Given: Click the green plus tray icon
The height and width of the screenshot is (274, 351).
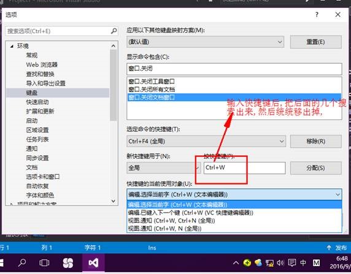Looking at the screenshot, I should pos(247,262).
